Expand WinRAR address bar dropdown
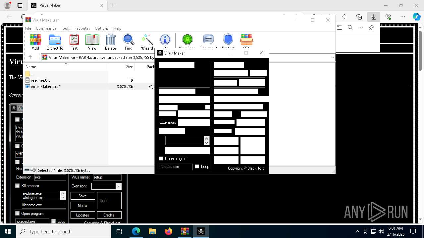The width and height of the screenshot is (424, 238). point(332,57)
